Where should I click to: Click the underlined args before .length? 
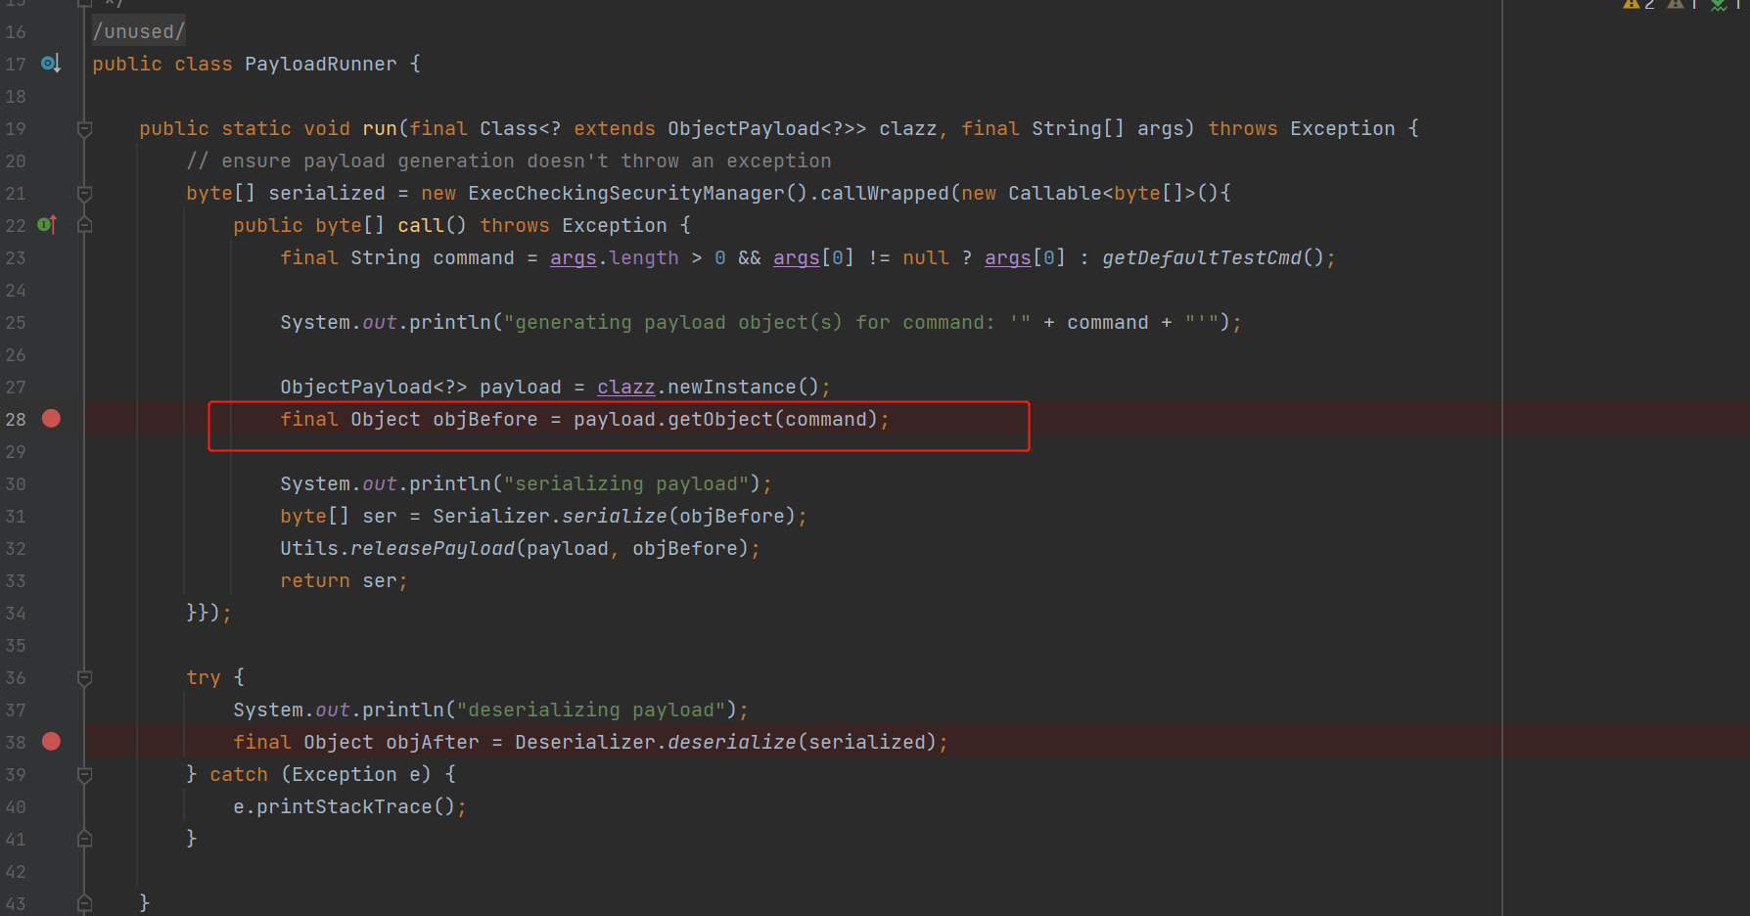pos(574,257)
